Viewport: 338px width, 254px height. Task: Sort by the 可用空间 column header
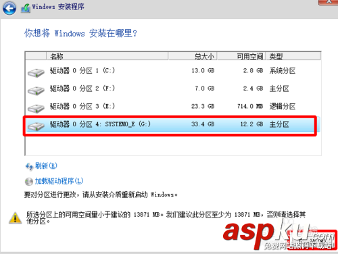coord(241,56)
